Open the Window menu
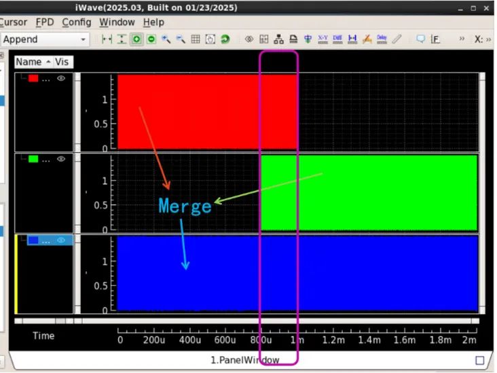 (117, 22)
